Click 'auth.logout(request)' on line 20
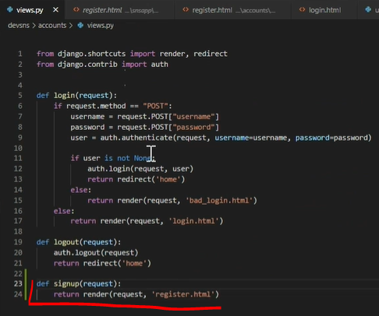The width and height of the screenshot is (379, 316). tap(96, 253)
